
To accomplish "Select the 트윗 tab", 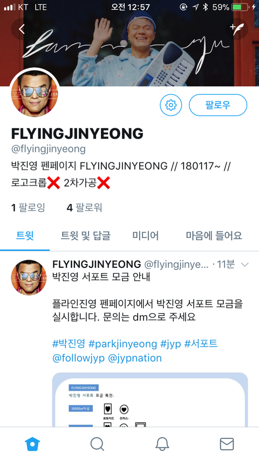I will tap(25, 235).
